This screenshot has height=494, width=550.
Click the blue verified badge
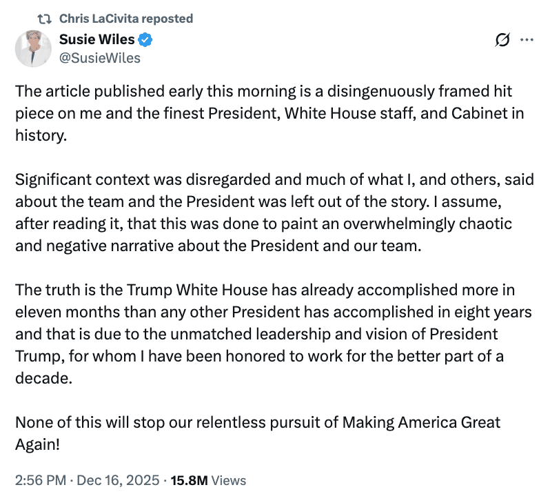[146, 40]
